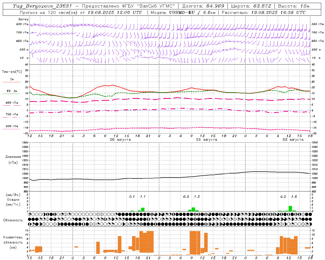Screen dimensions: 325x260
Task: Click the Тем-ра(°C) axis title
Action: pyautogui.click(x=12, y=72)
